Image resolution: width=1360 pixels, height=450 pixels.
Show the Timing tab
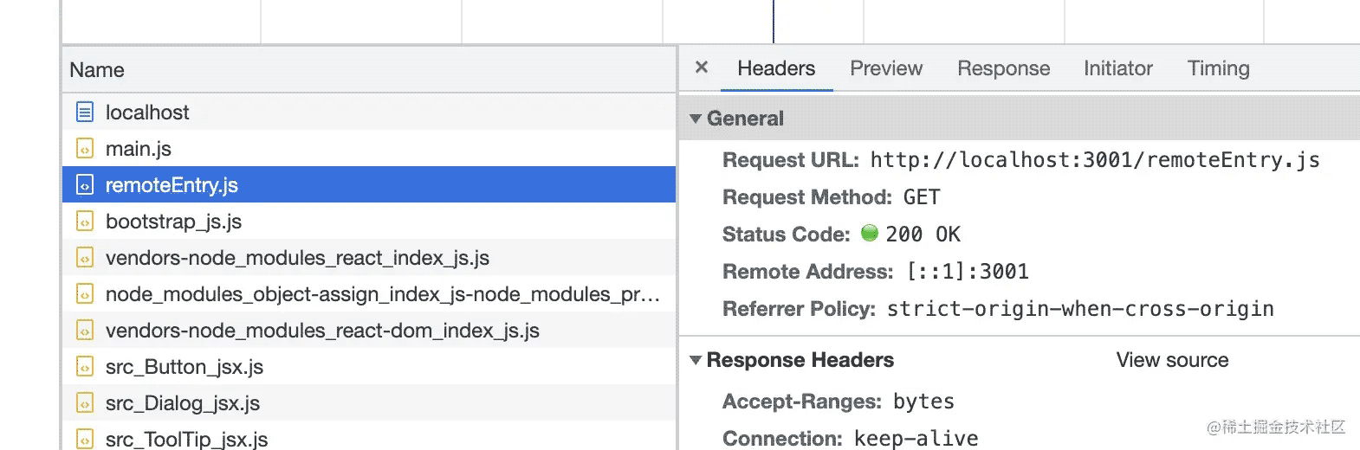coord(1218,68)
